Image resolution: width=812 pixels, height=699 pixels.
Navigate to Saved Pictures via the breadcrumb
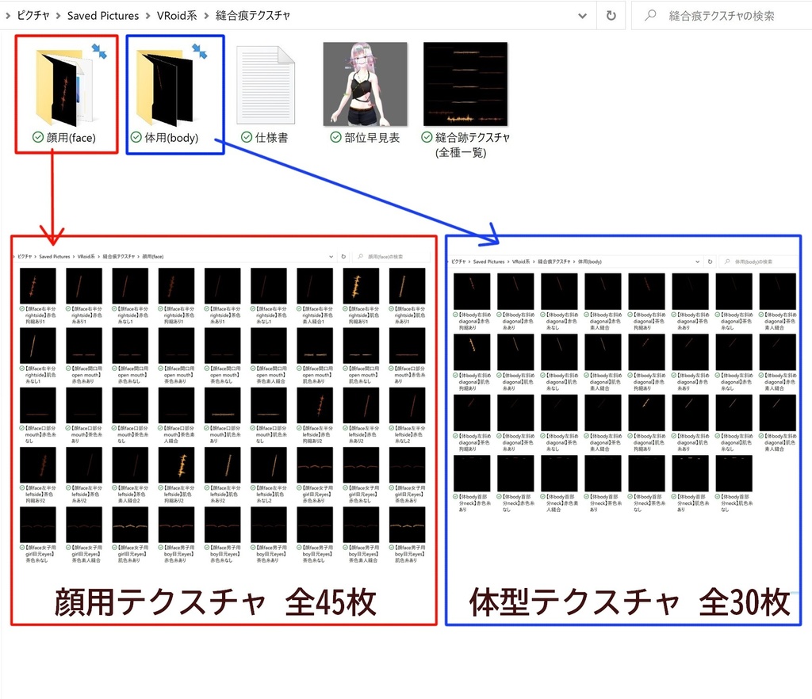point(103,14)
